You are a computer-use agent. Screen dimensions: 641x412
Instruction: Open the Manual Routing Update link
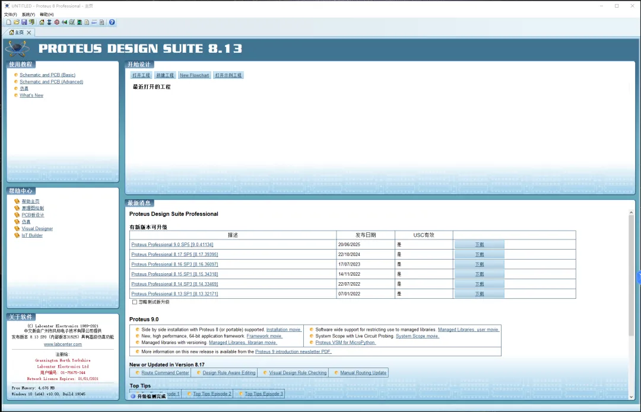pos(363,373)
